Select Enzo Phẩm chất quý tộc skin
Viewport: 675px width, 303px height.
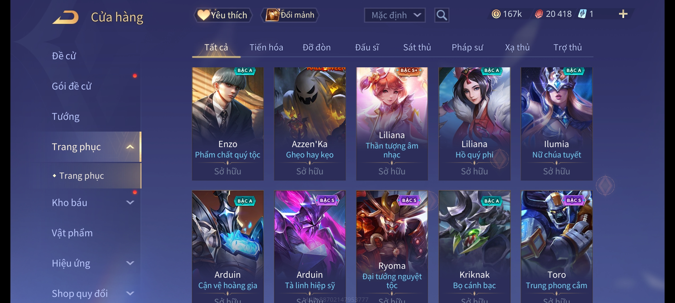[x=228, y=124]
